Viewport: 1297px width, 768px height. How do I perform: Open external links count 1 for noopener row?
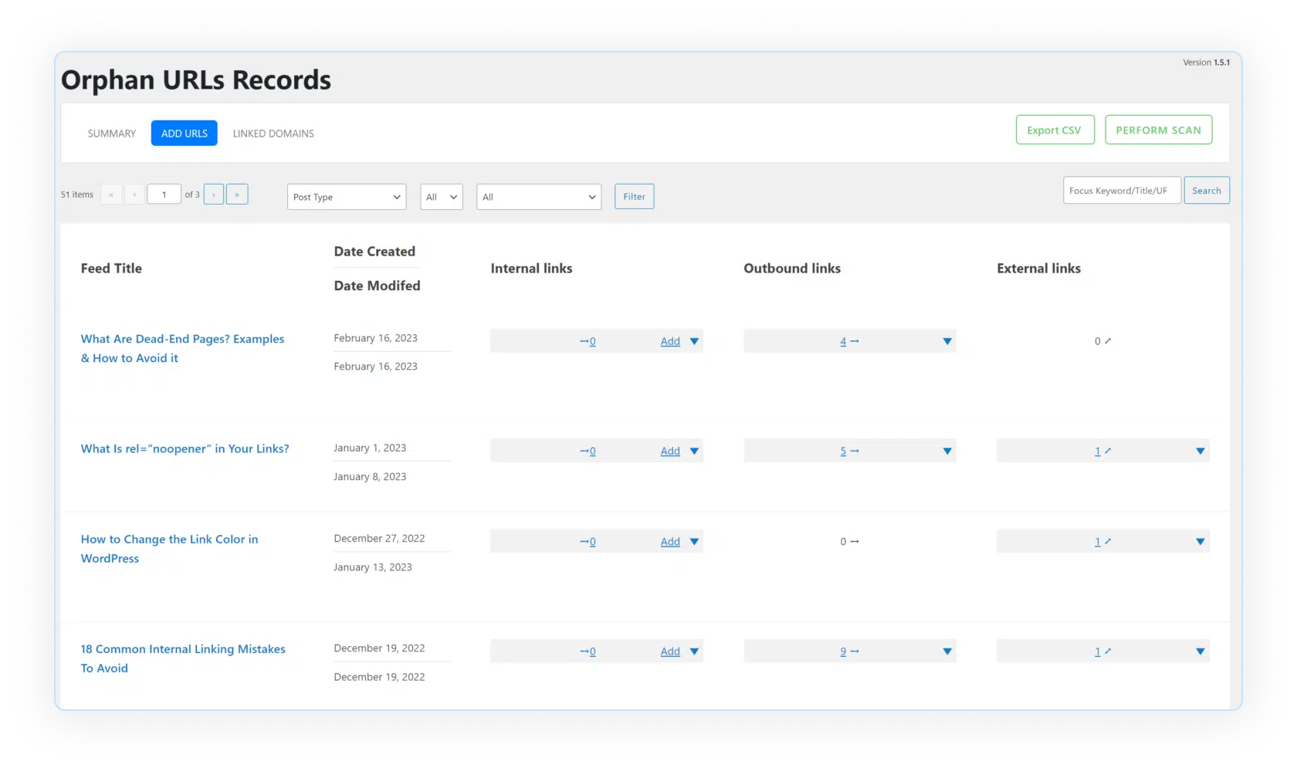pyautogui.click(x=1097, y=452)
